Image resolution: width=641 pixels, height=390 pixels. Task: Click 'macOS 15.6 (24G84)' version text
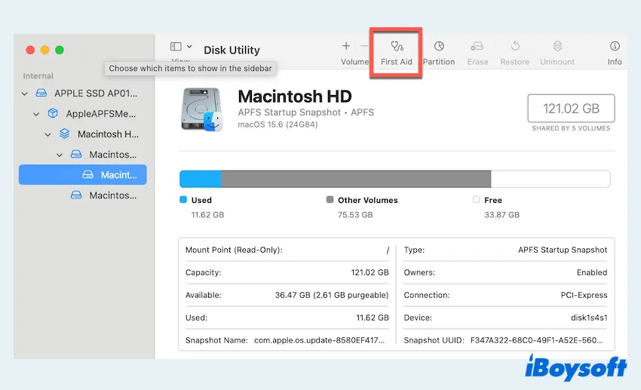pos(278,124)
